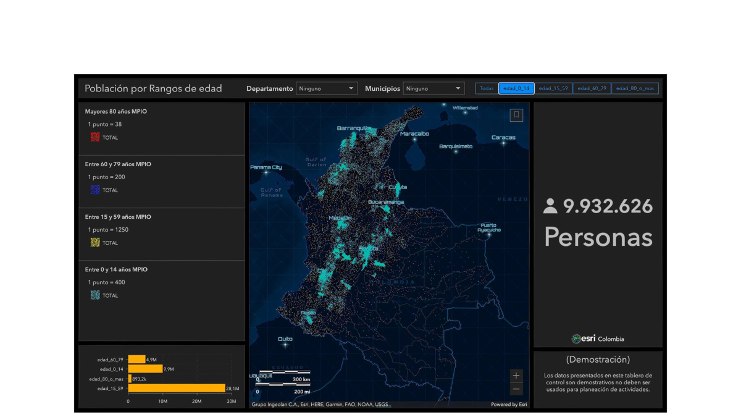Image resolution: width=741 pixels, height=417 pixels.
Task: Toggle the edad_15_59 filter button
Action: coord(553,88)
